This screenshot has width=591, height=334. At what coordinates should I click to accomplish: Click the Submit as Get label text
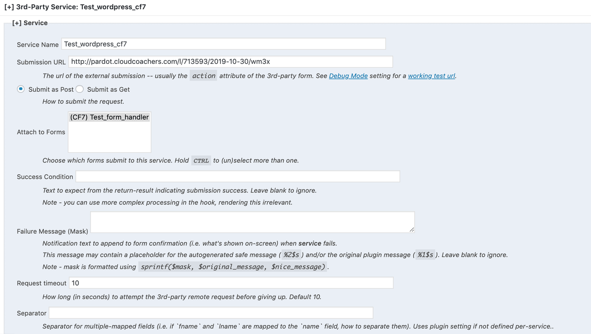coord(108,89)
